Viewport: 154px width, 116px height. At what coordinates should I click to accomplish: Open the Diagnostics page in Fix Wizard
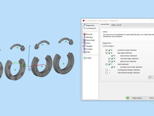[90, 25]
